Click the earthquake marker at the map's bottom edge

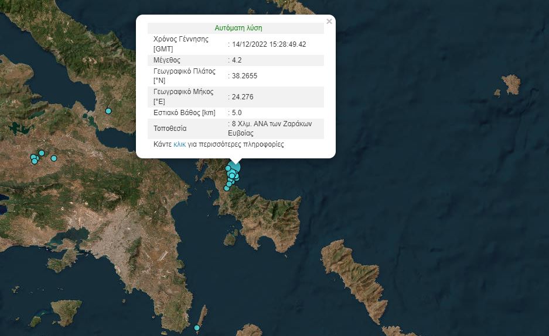pyautogui.click(x=197, y=328)
